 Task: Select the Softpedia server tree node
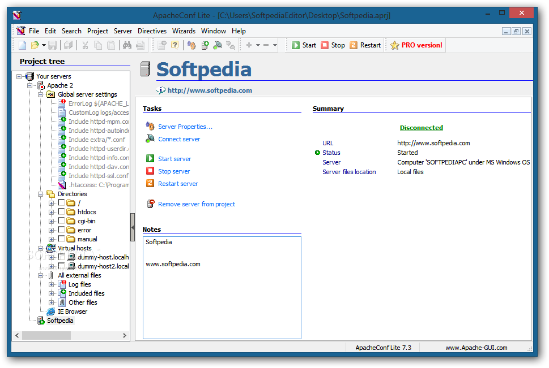[60, 321]
